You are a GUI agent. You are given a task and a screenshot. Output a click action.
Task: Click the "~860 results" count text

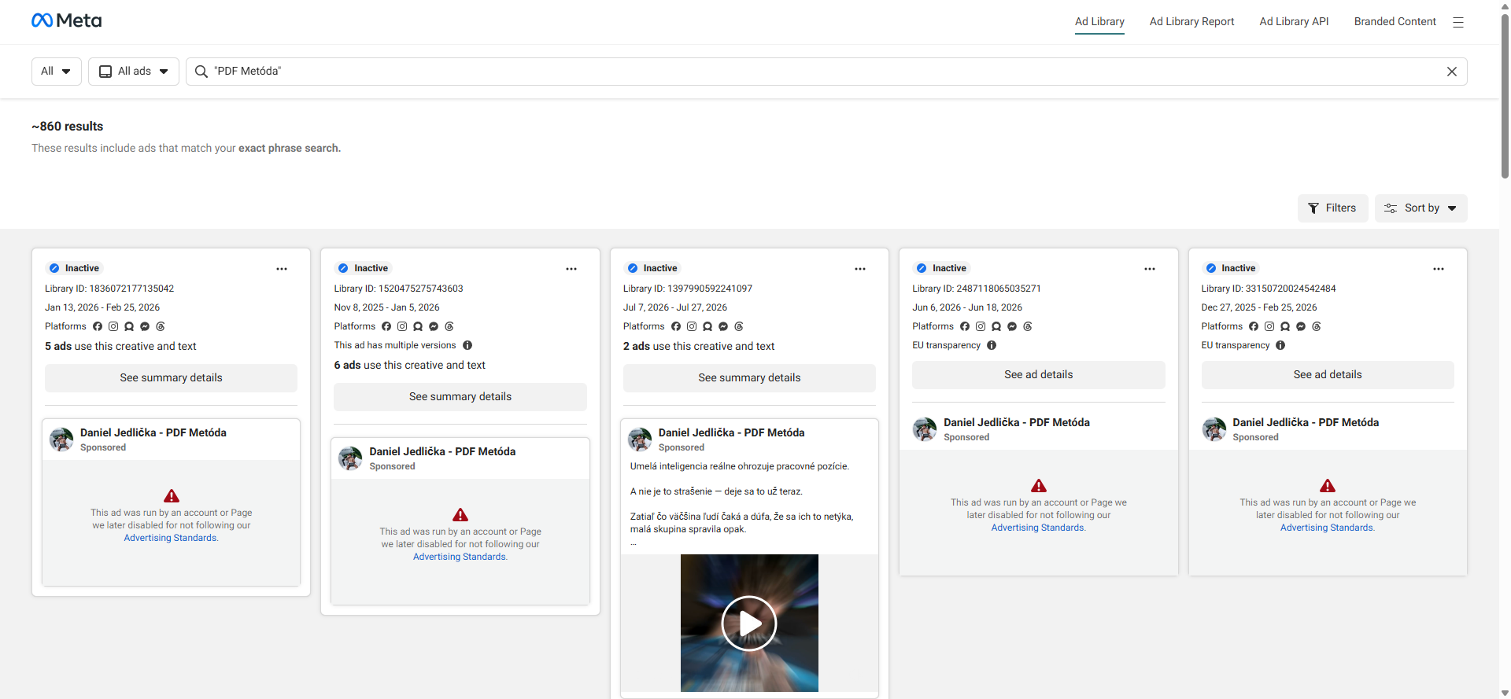point(68,127)
